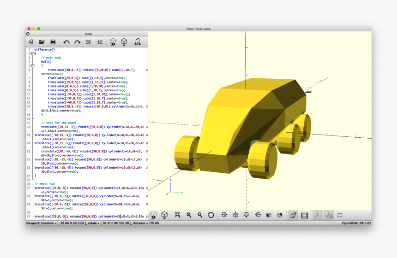Click the 'Viewport: translate' status bar text
This screenshot has width=397, height=258.
coord(92,223)
